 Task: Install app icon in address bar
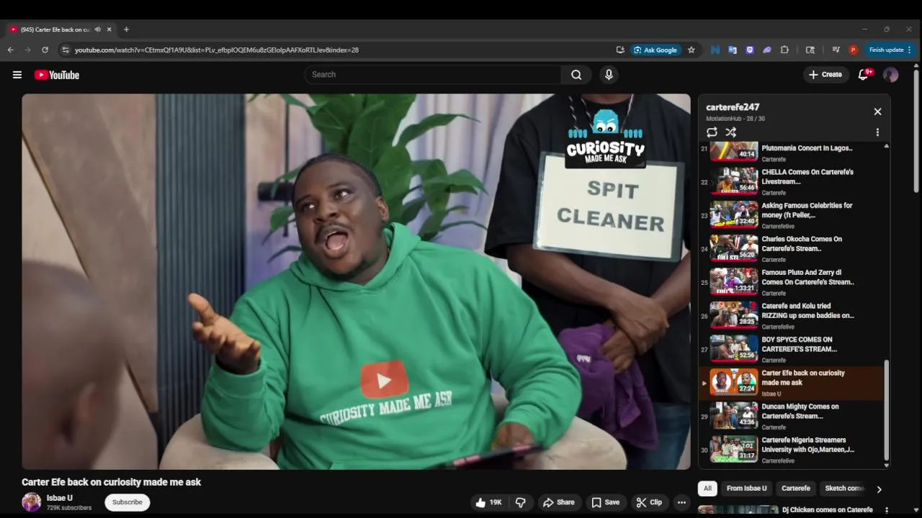(x=620, y=50)
